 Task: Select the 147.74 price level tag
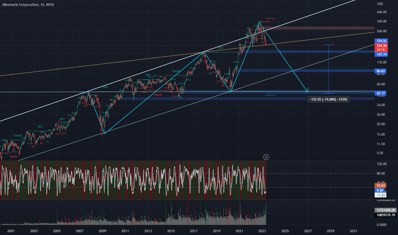(x=381, y=54)
